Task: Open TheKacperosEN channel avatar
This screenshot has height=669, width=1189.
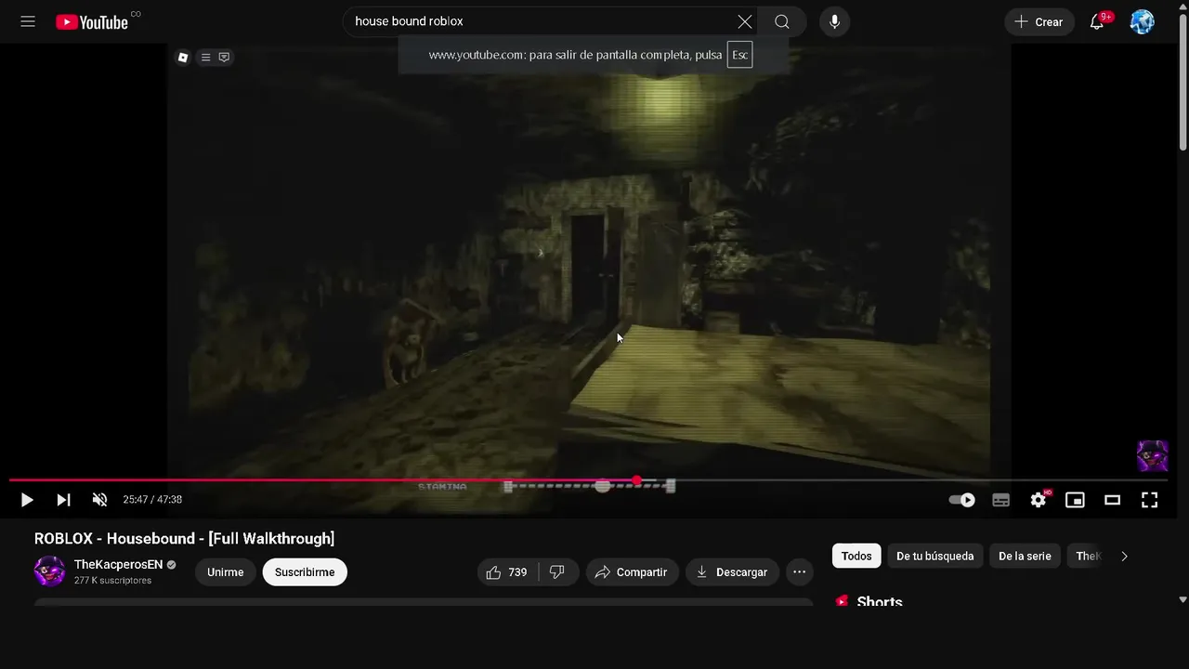Action: pos(49,571)
